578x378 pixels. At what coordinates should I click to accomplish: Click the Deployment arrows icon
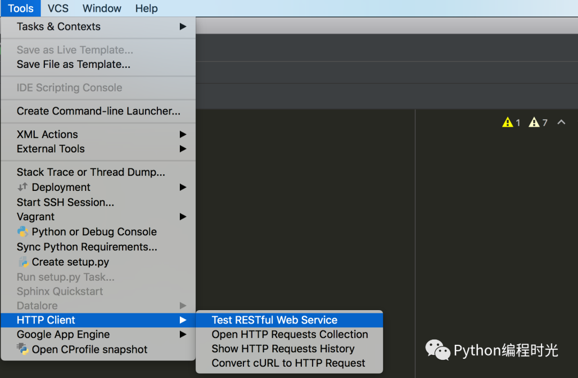click(x=22, y=187)
